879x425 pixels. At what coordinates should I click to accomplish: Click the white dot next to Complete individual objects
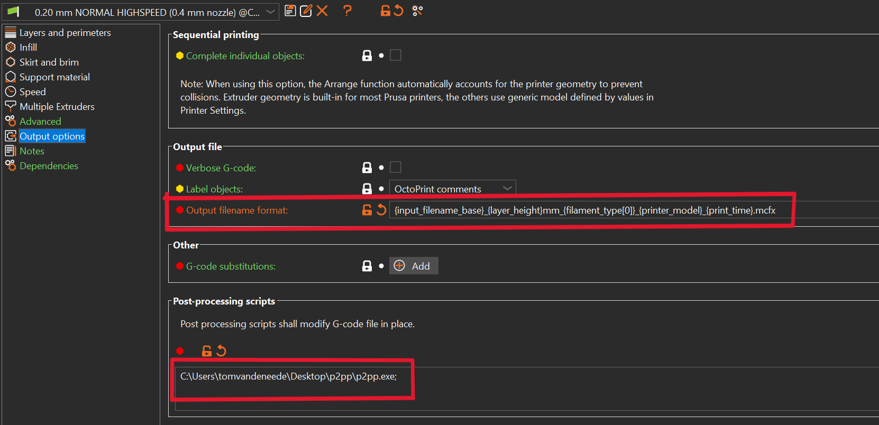point(381,56)
